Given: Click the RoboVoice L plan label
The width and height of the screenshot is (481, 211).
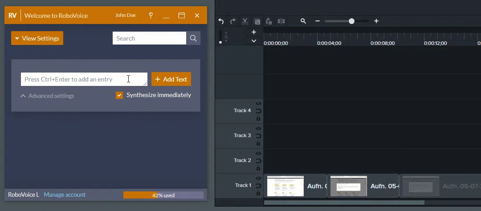Looking at the screenshot, I should [x=24, y=195].
